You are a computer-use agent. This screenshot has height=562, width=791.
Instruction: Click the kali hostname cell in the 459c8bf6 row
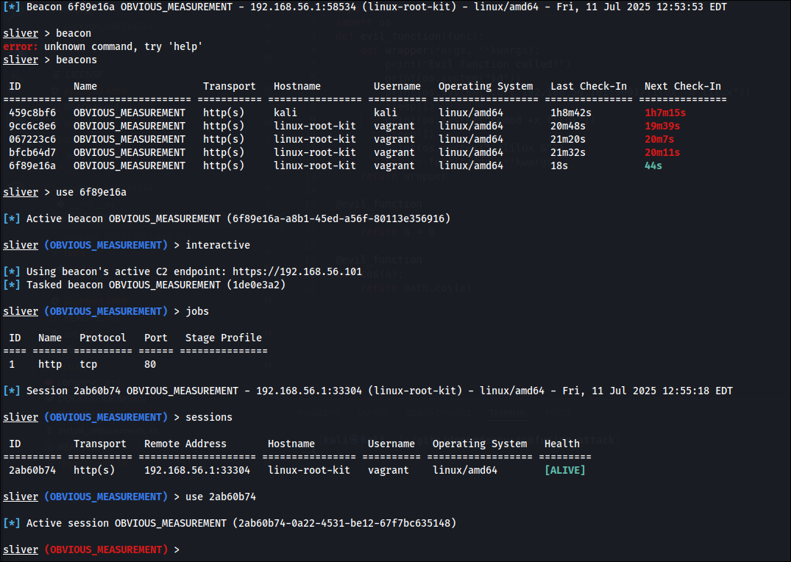(x=285, y=113)
